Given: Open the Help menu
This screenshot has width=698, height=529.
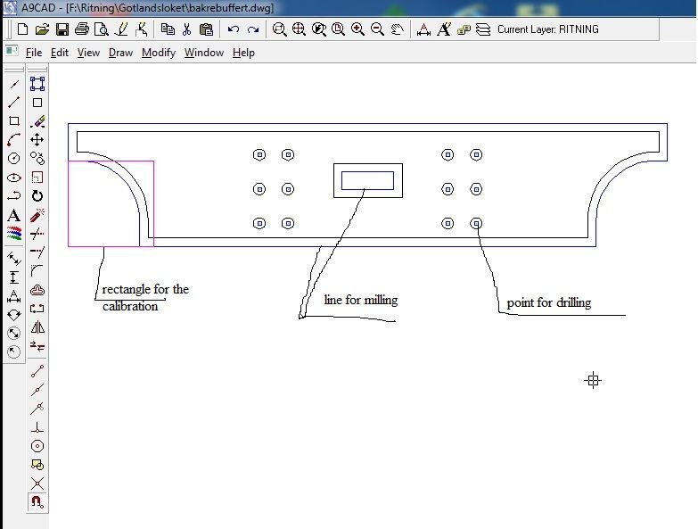Looking at the screenshot, I should point(243,53).
